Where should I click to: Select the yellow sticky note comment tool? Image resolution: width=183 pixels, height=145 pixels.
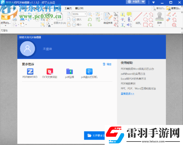pos(129,14)
